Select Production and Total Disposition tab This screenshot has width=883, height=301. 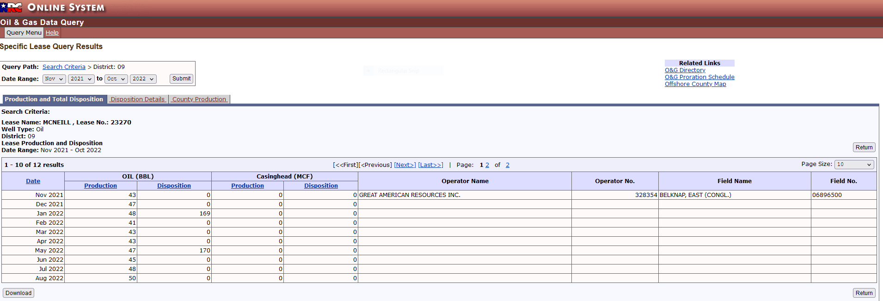(x=54, y=99)
